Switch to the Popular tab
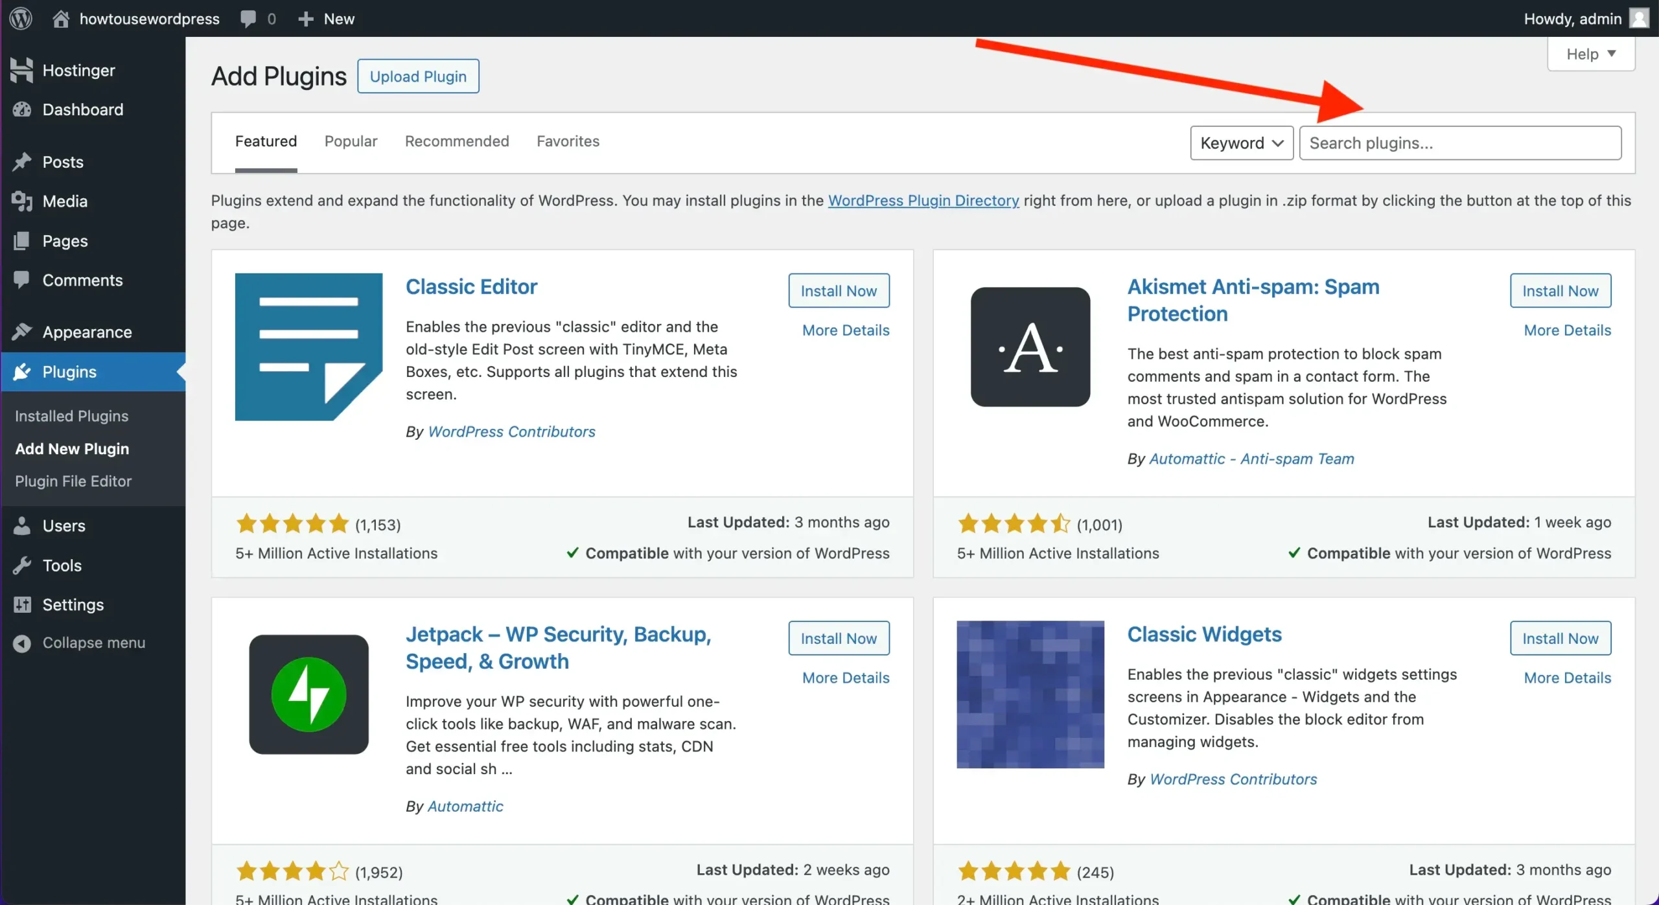This screenshot has width=1659, height=905. coord(351,141)
